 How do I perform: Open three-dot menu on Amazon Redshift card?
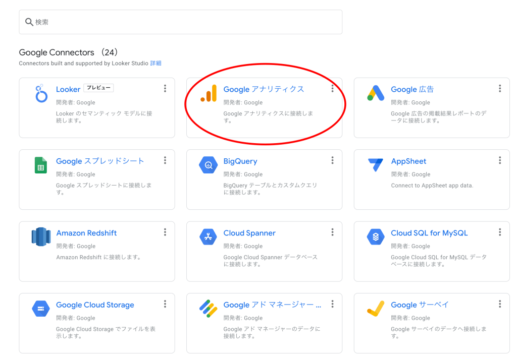(x=165, y=232)
